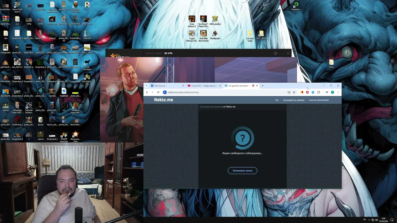The height and width of the screenshot is (223, 397).
Task: Open the Windows notification center
Action: coord(392,220)
